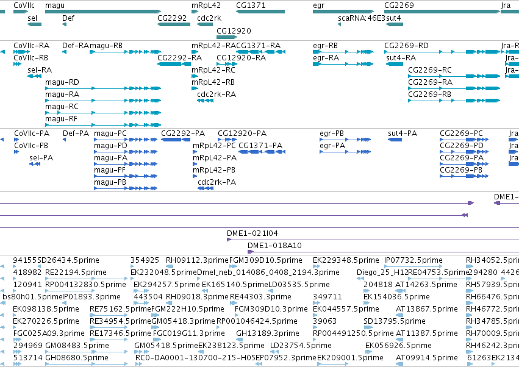This screenshot has width=519, height=367.
Task: Click the sut4-PA protein label
Action: tap(403, 134)
